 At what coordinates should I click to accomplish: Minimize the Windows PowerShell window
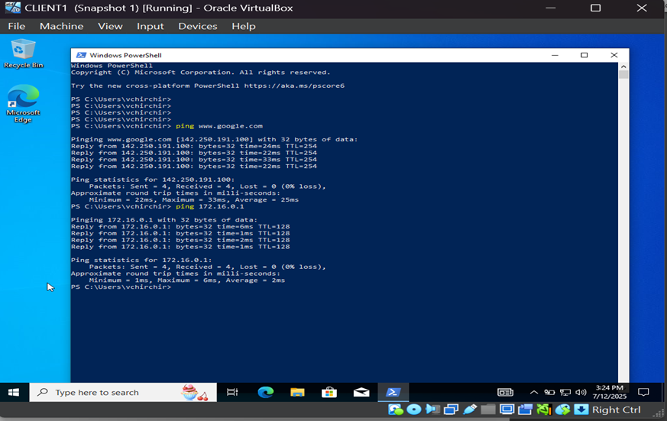click(555, 55)
